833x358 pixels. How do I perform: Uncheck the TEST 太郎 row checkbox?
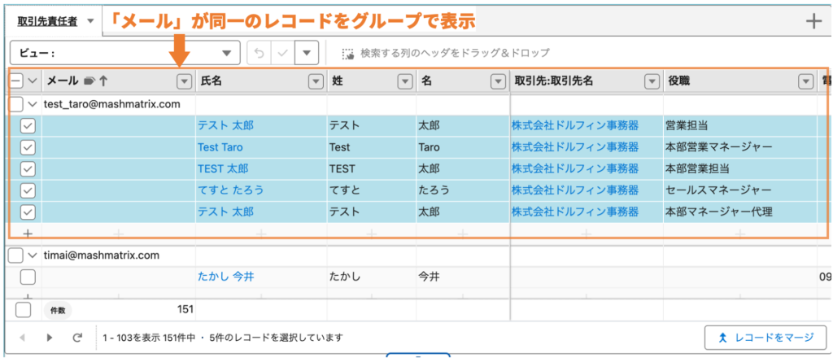point(28,169)
